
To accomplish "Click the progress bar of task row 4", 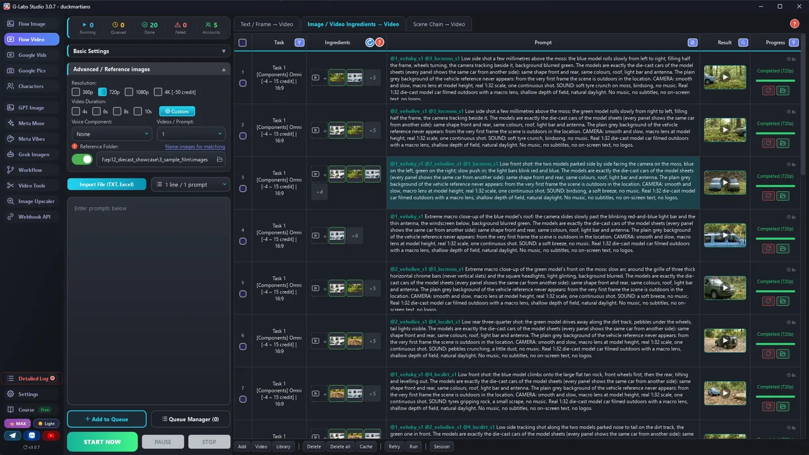I will click(x=775, y=239).
